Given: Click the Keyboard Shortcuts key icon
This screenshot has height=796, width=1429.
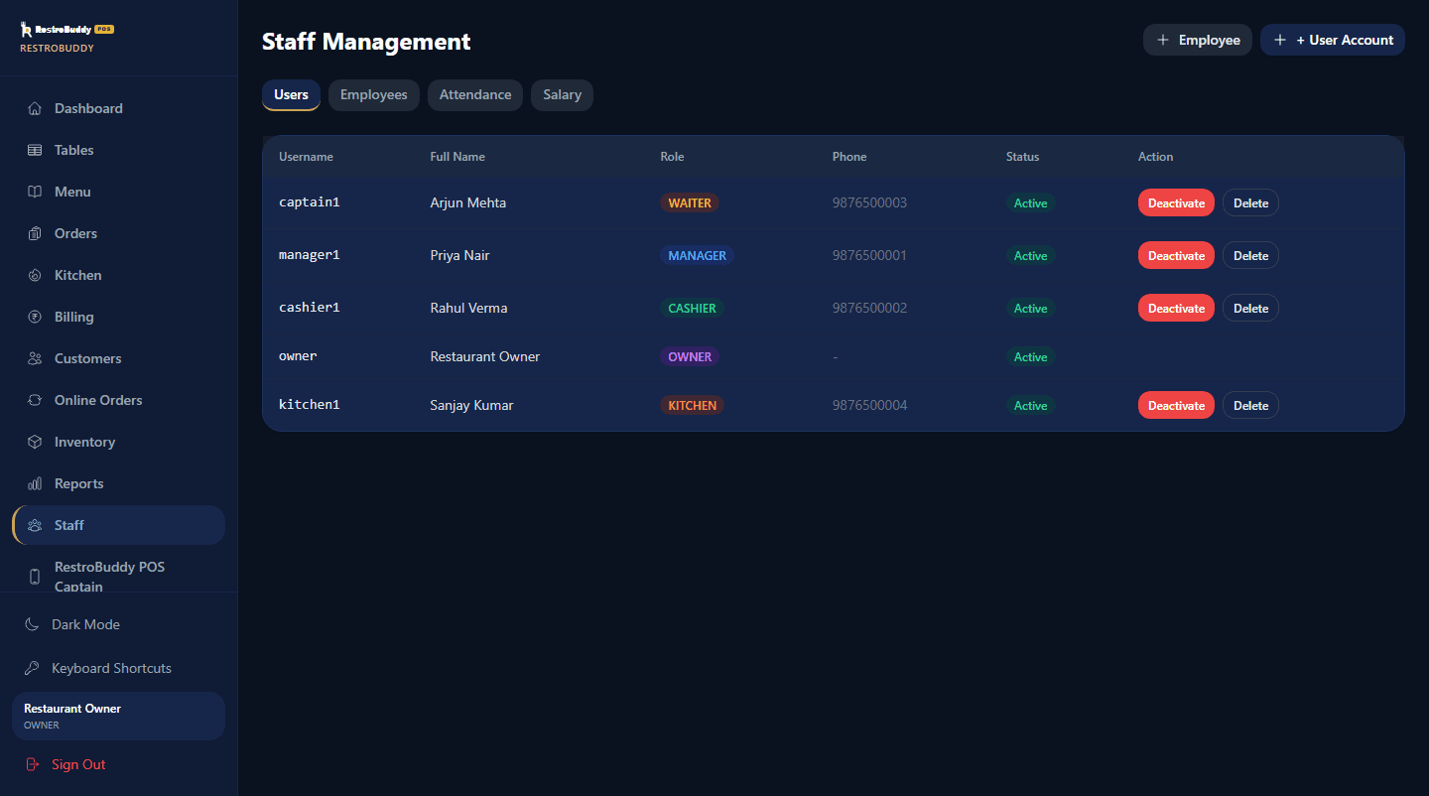Looking at the screenshot, I should [32, 668].
